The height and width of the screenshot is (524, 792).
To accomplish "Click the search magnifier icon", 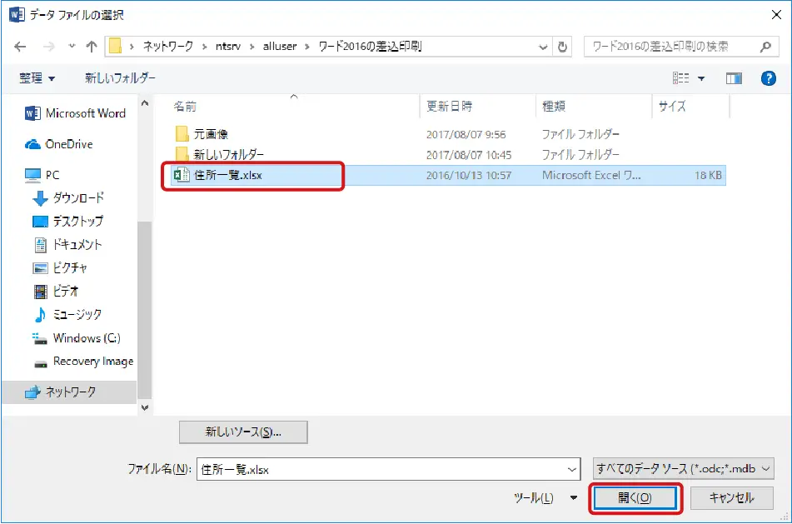I will coord(765,47).
